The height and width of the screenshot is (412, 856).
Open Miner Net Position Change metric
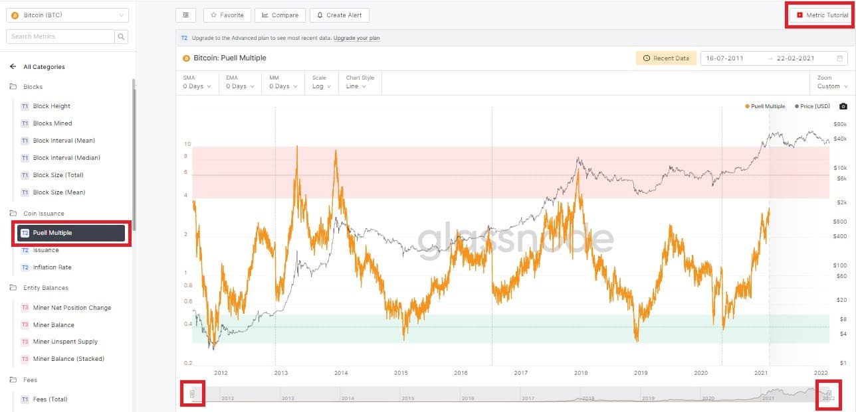72,308
